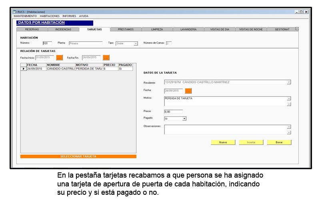Click Observaciones scrollbar up arrow
320x200 pixels.
coord(289,127)
